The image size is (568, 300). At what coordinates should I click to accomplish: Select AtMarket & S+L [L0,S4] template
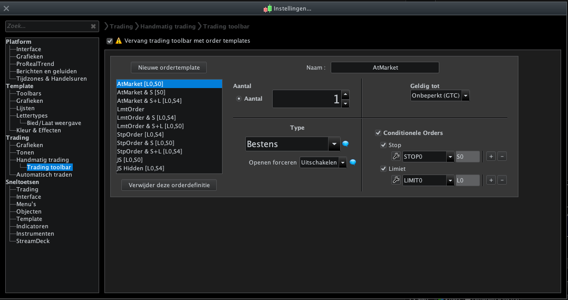click(169, 101)
